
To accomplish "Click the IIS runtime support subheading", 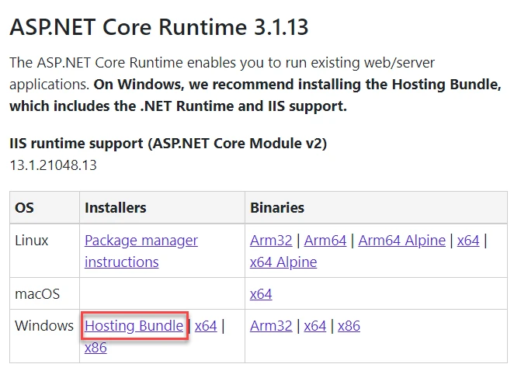I will pyautogui.click(x=168, y=144).
